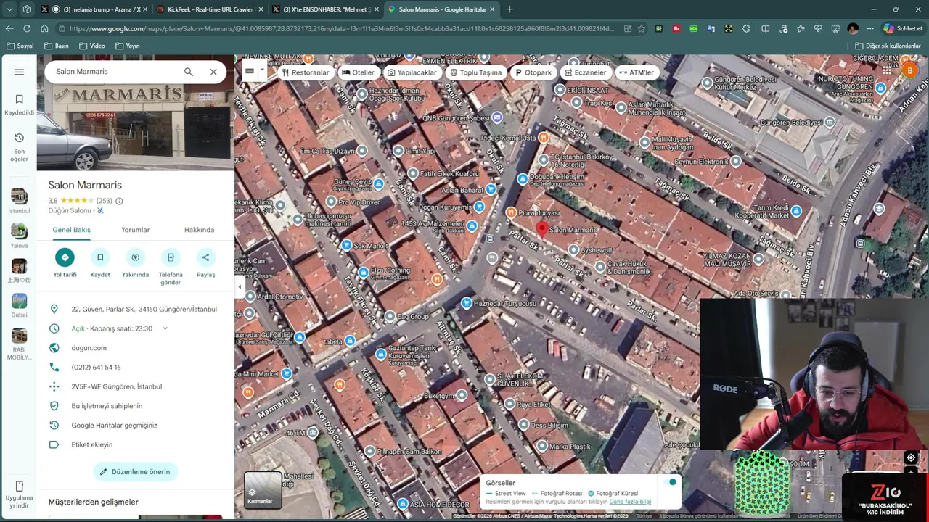Toggle the Görseller imagery switch
This screenshot has height=522, width=929.
(x=669, y=482)
